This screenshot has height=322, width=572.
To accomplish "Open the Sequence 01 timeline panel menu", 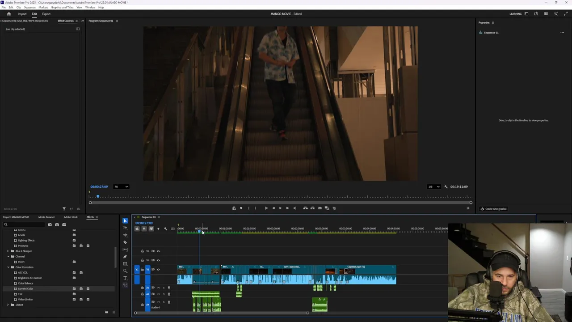I will point(159,217).
